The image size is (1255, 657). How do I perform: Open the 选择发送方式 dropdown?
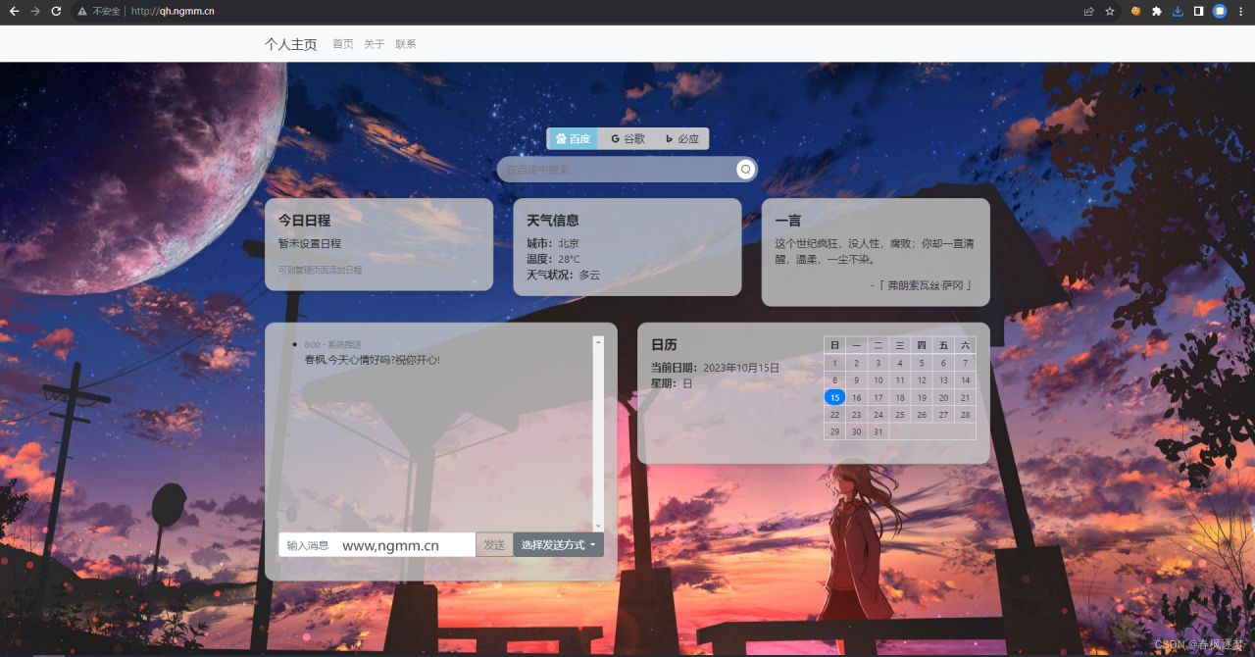[x=559, y=545]
